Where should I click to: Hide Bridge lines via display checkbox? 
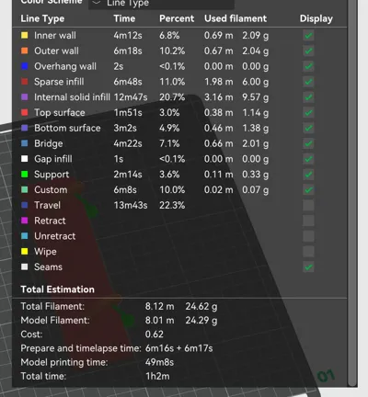click(x=308, y=143)
